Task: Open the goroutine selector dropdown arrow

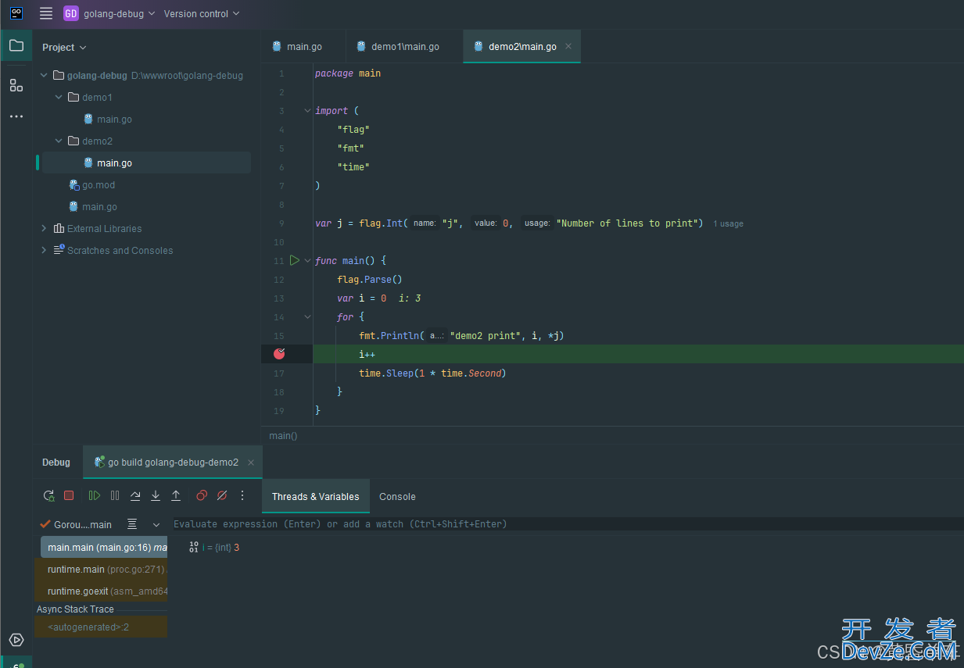Action: (156, 524)
